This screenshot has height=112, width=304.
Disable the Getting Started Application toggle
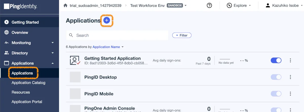click(x=276, y=60)
